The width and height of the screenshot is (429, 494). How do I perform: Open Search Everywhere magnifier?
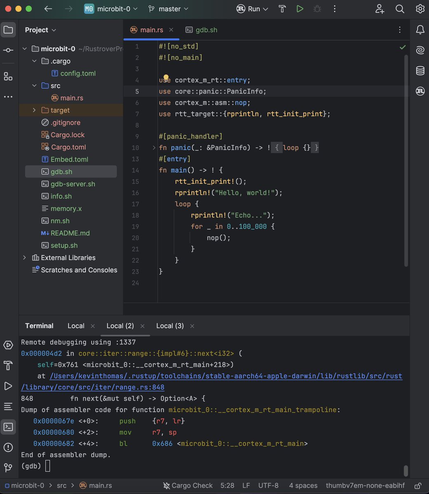click(x=400, y=9)
